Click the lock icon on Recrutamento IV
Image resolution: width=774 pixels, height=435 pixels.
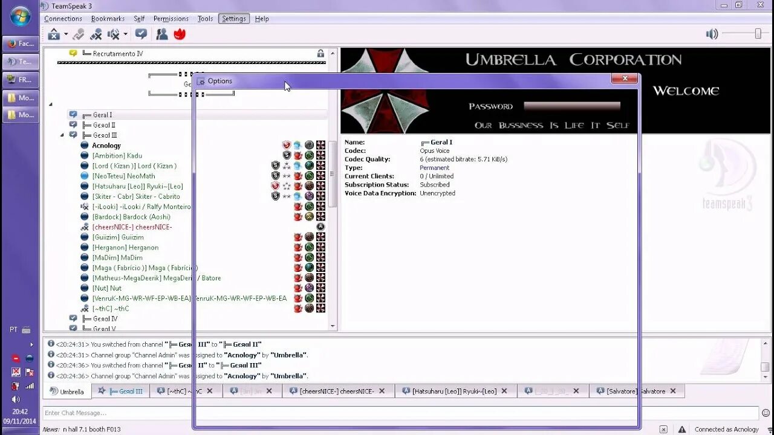(x=320, y=54)
